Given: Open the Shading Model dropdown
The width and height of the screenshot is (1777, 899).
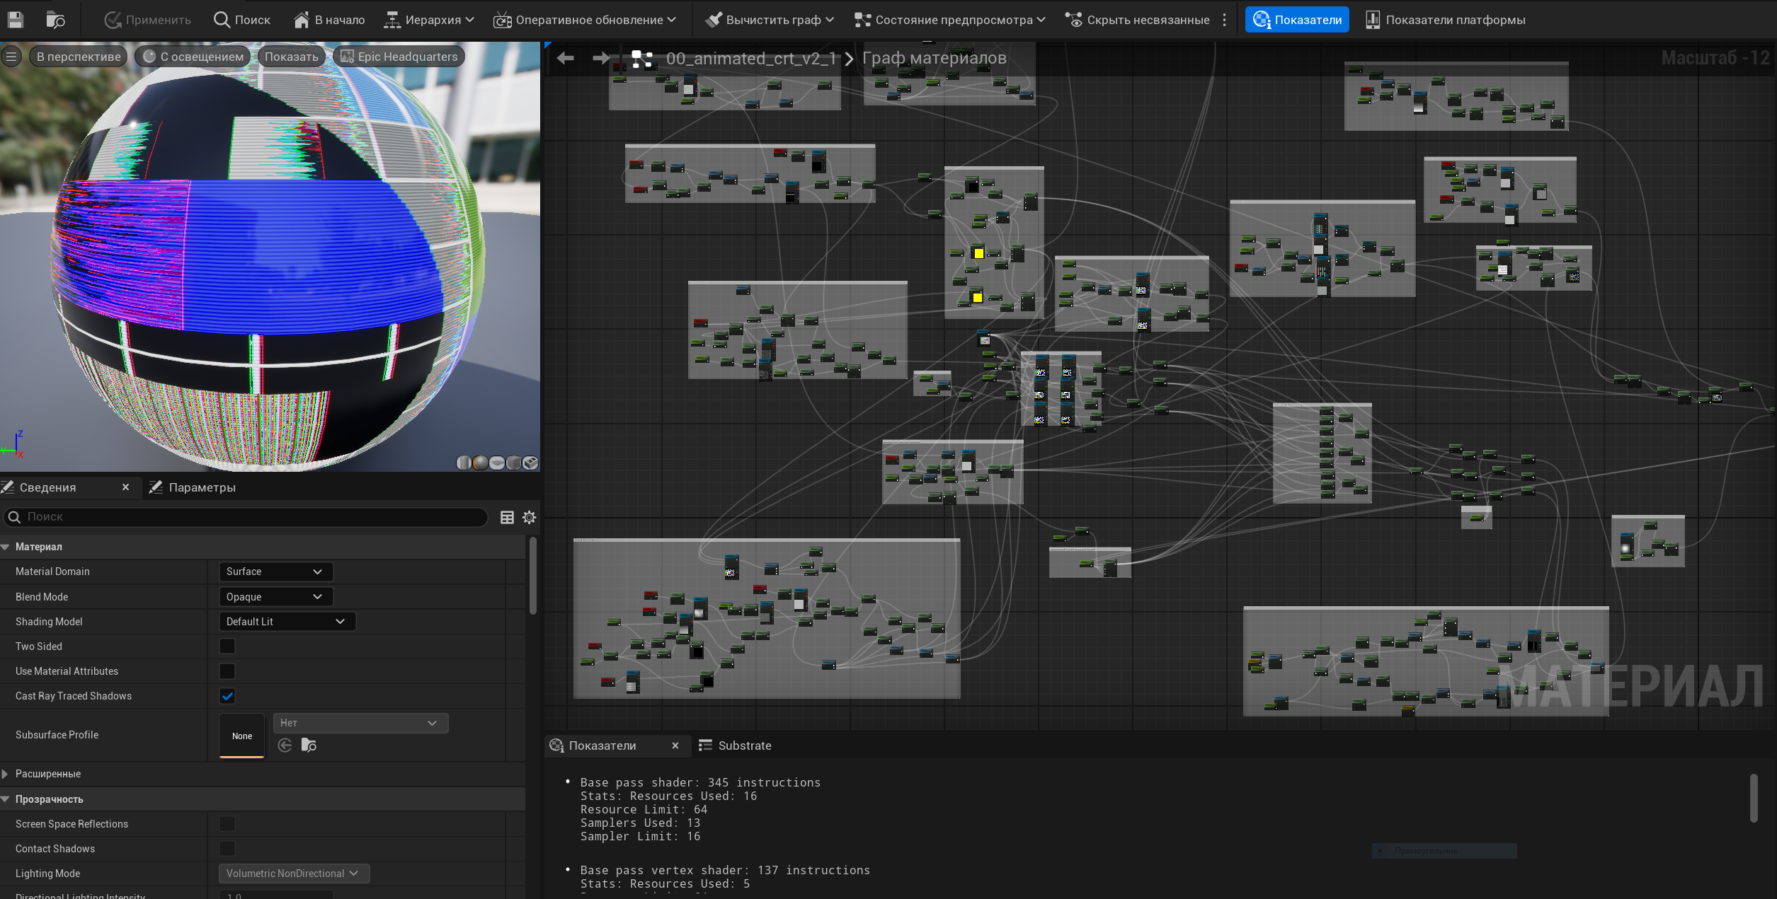Looking at the screenshot, I should point(286,621).
